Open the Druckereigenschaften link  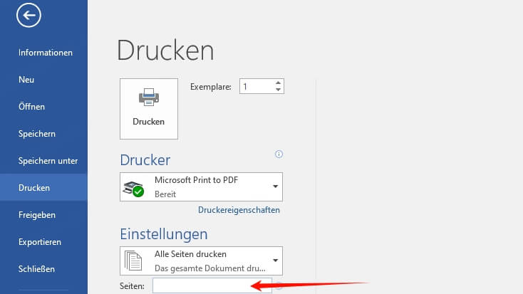[x=239, y=210]
